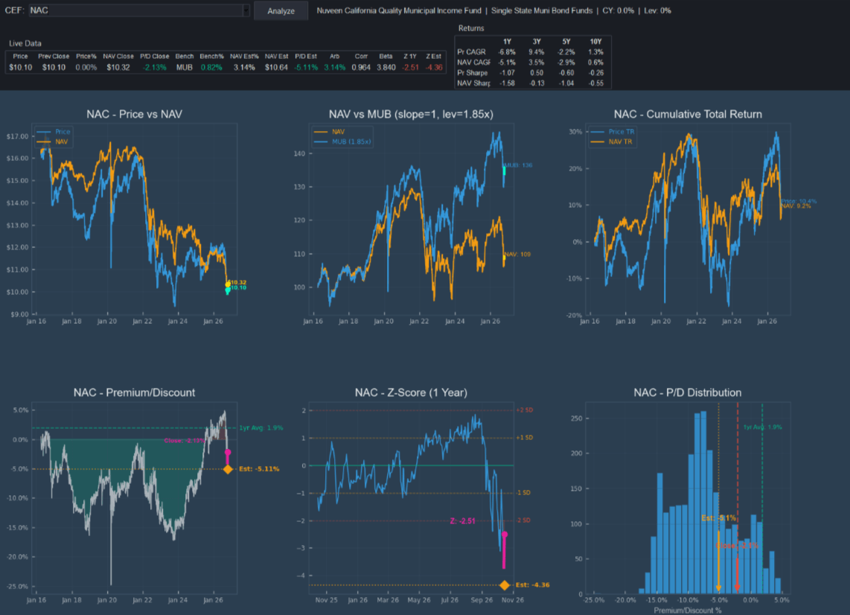Click the pink marker on Z-Score chart

click(x=505, y=535)
